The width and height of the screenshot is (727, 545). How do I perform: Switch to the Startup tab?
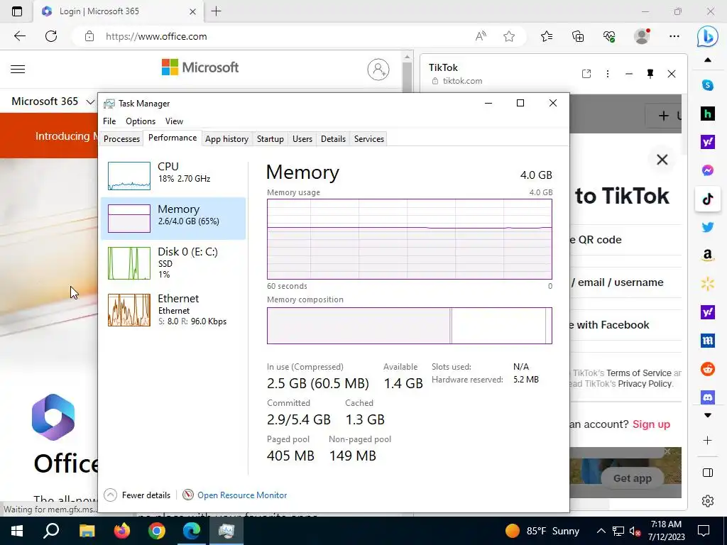(x=270, y=139)
